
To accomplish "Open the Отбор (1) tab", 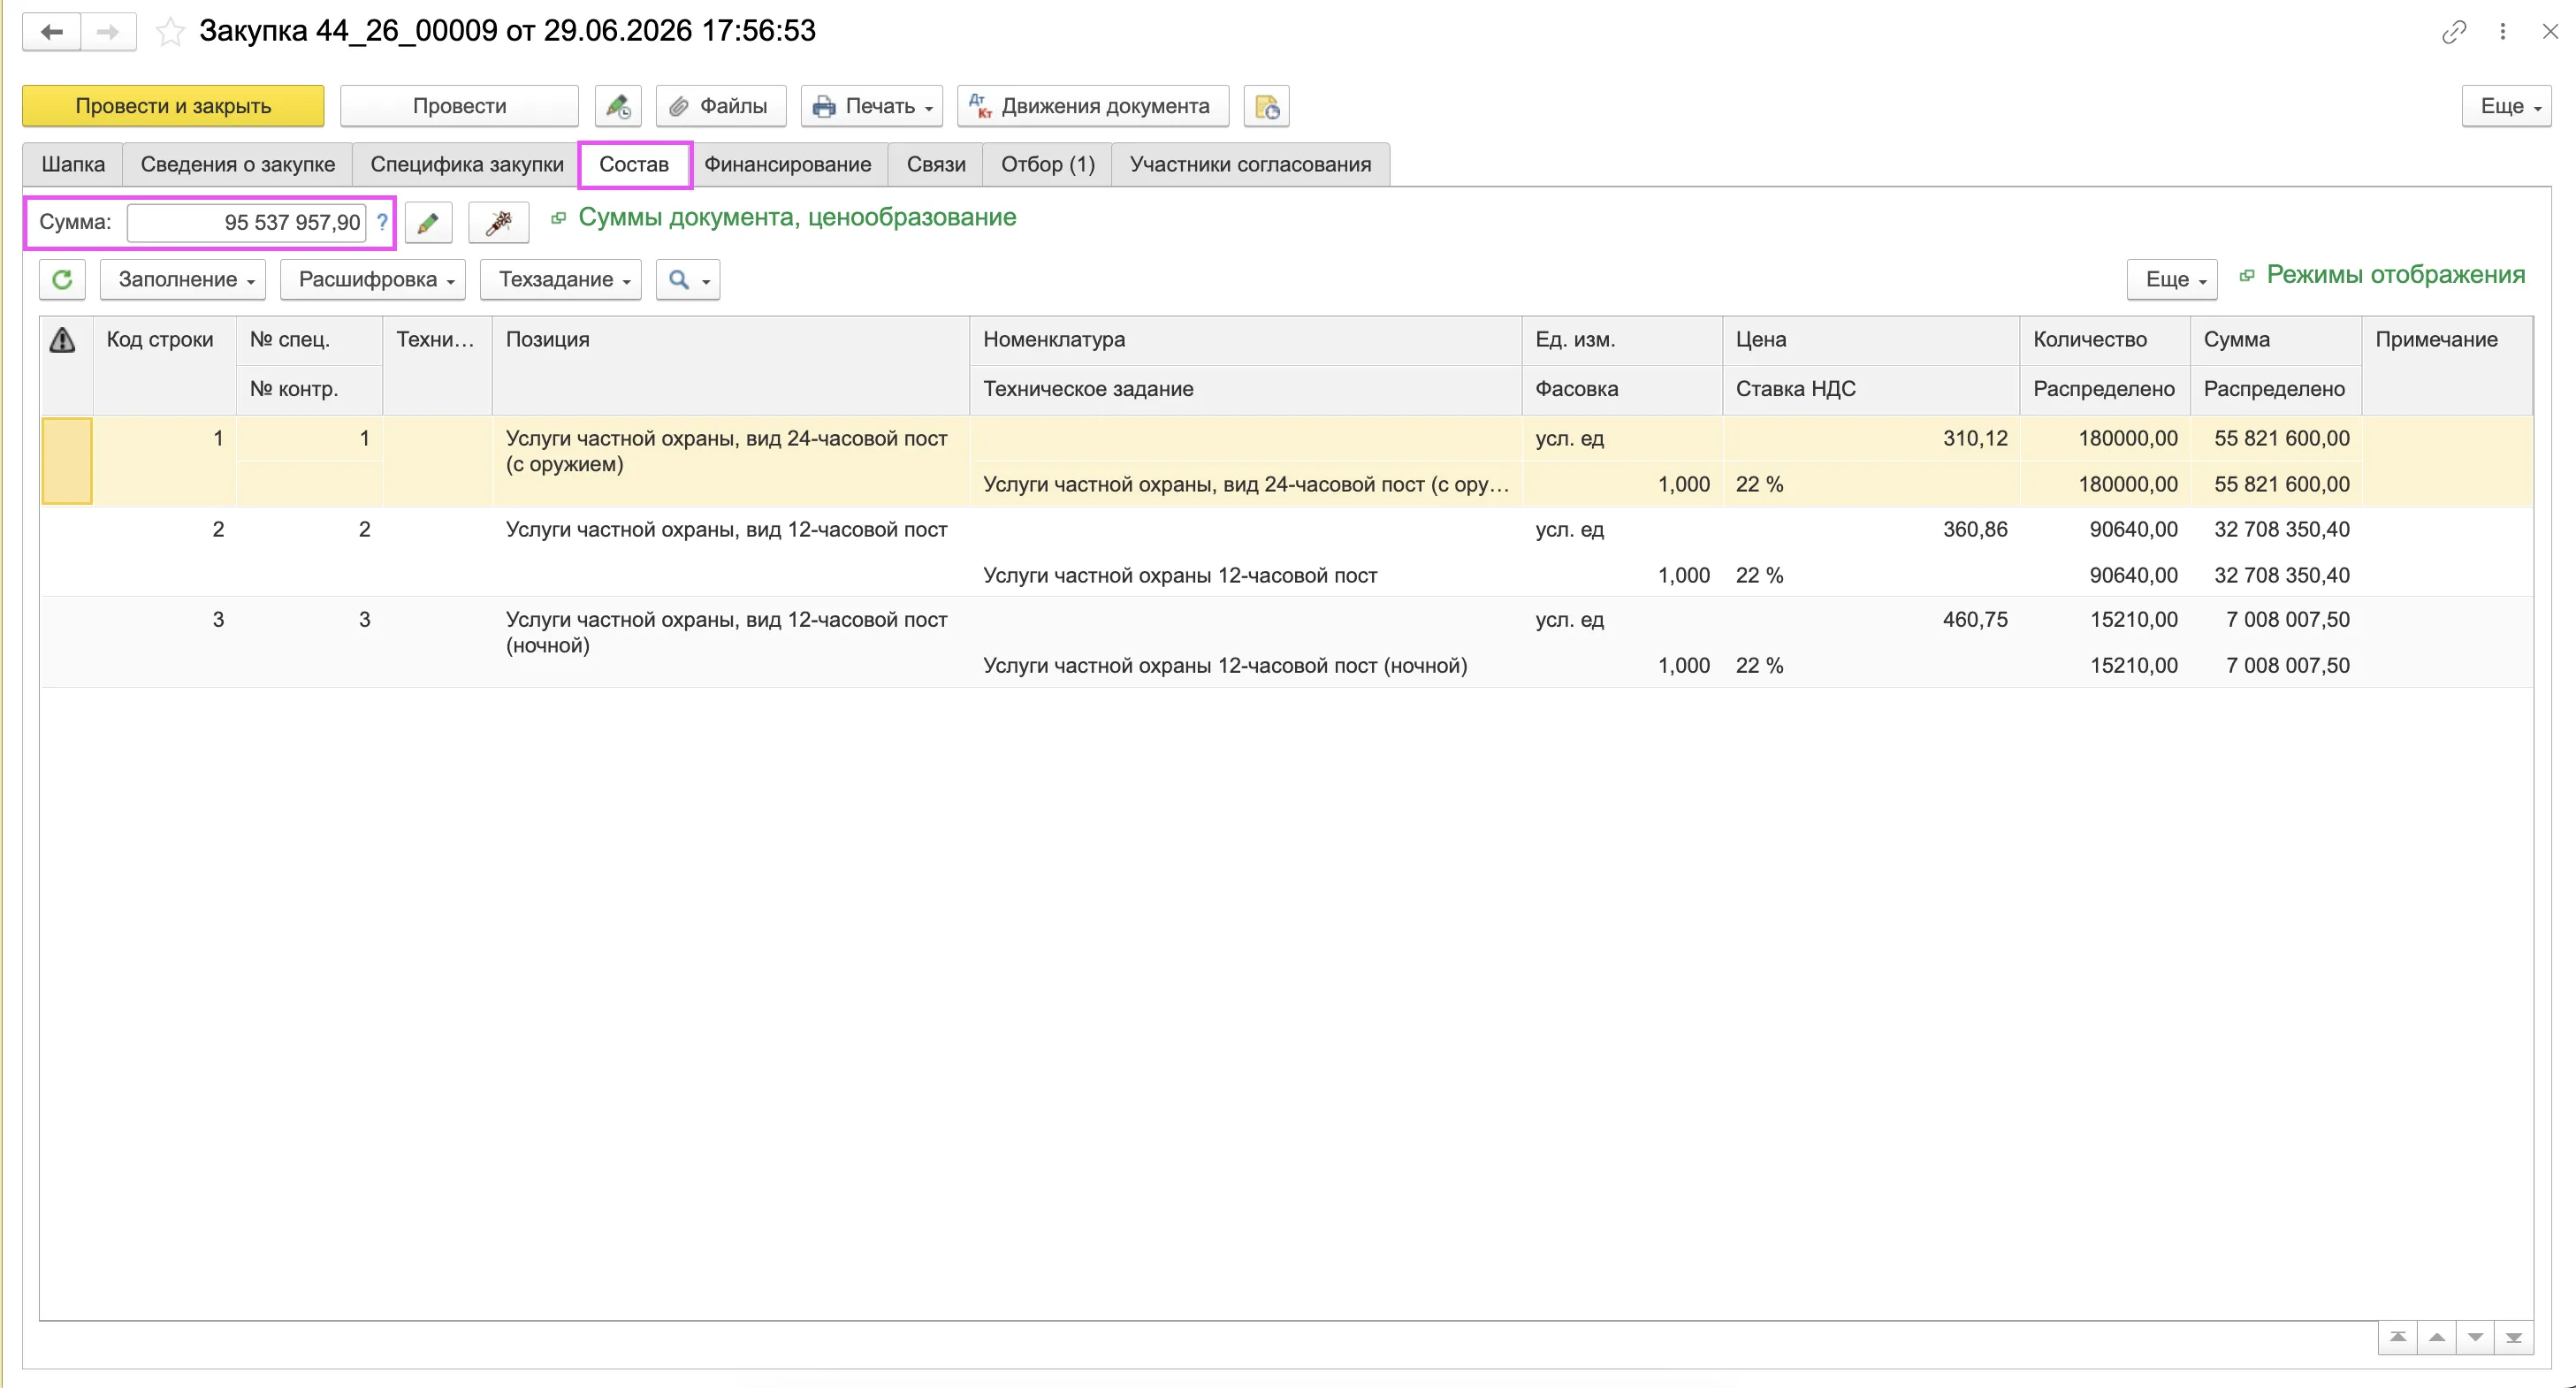I will pos(1048,165).
